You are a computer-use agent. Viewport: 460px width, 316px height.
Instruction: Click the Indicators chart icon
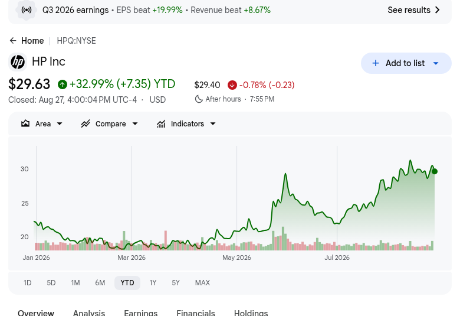[161, 124]
